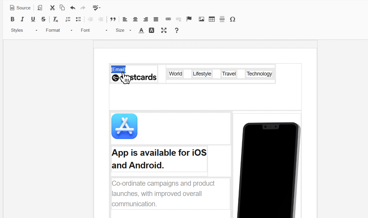Undo the last action
Screen dimensions: 368x218
tap(73, 8)
